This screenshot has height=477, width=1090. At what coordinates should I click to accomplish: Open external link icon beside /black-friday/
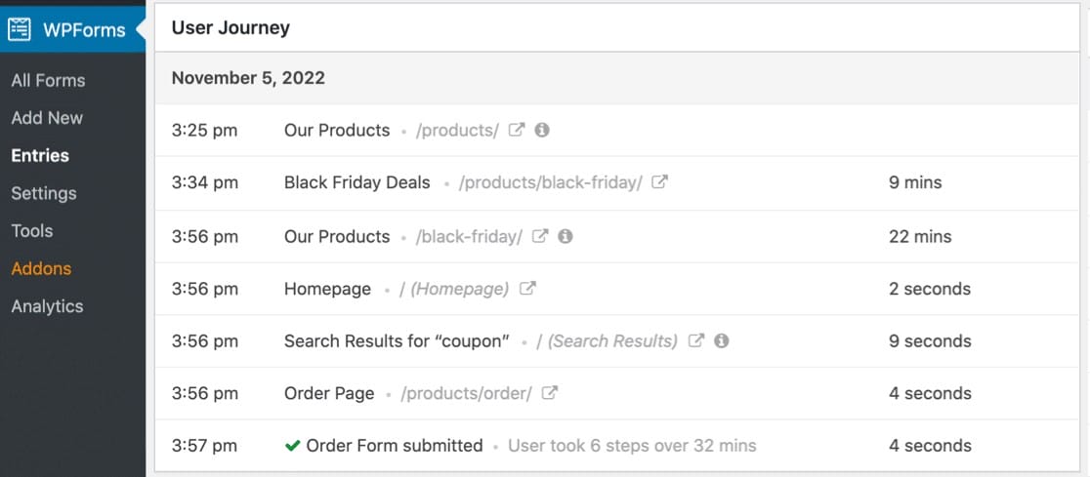pos(539,236)
